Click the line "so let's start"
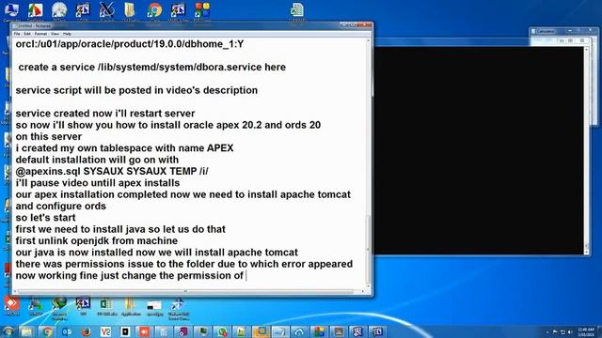Image resolution: width=602 pixels, height=338 pixels. [x=45, y=218]
